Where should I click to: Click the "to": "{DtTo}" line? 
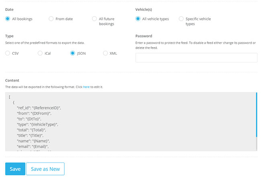tap(29, 119)
